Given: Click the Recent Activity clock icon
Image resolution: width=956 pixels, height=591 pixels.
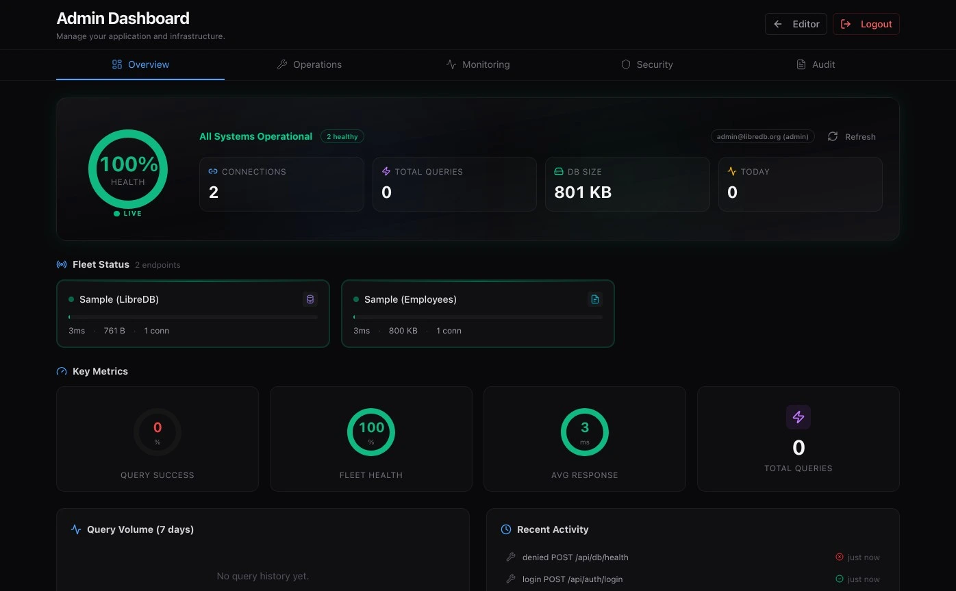Looking at the screenshot, I should pyautogui.click(x=506, y=529).
